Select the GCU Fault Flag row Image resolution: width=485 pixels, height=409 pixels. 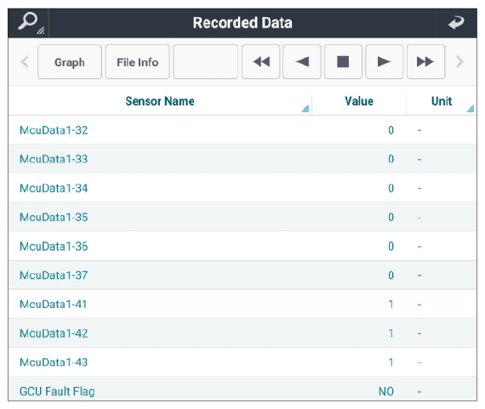click(x=242, y=389)
